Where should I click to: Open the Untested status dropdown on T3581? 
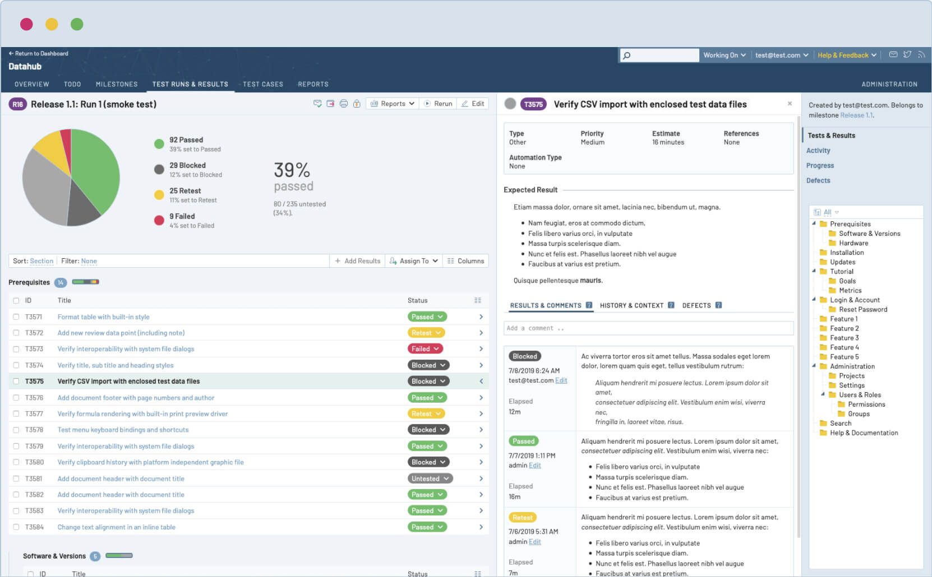(430, 479)
